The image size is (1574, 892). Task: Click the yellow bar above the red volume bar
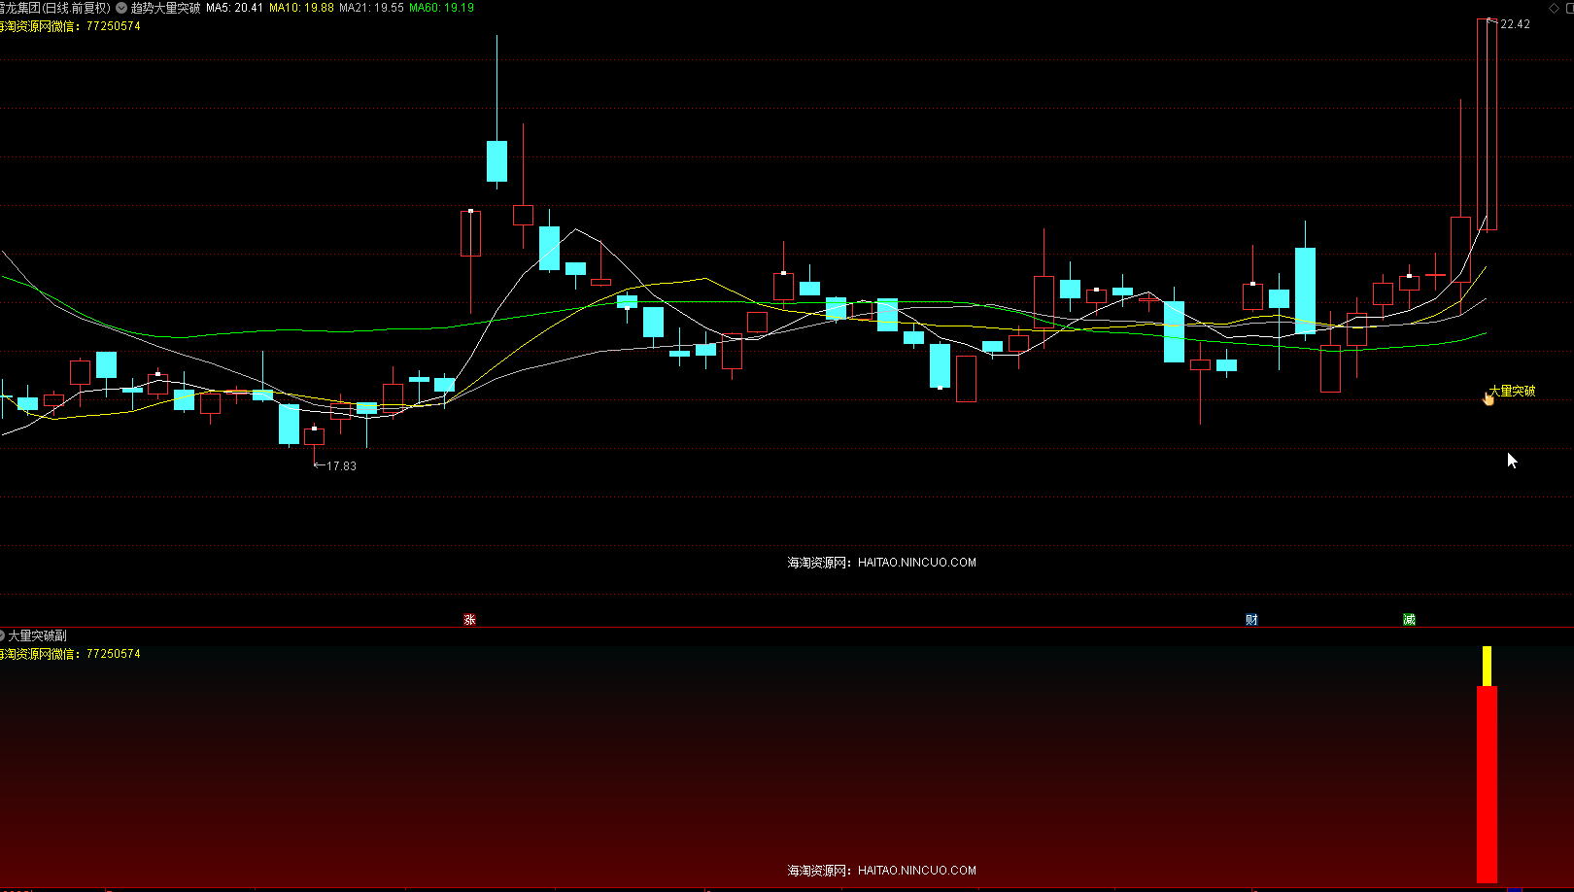pyautogui.click(x=1487, y=666)
